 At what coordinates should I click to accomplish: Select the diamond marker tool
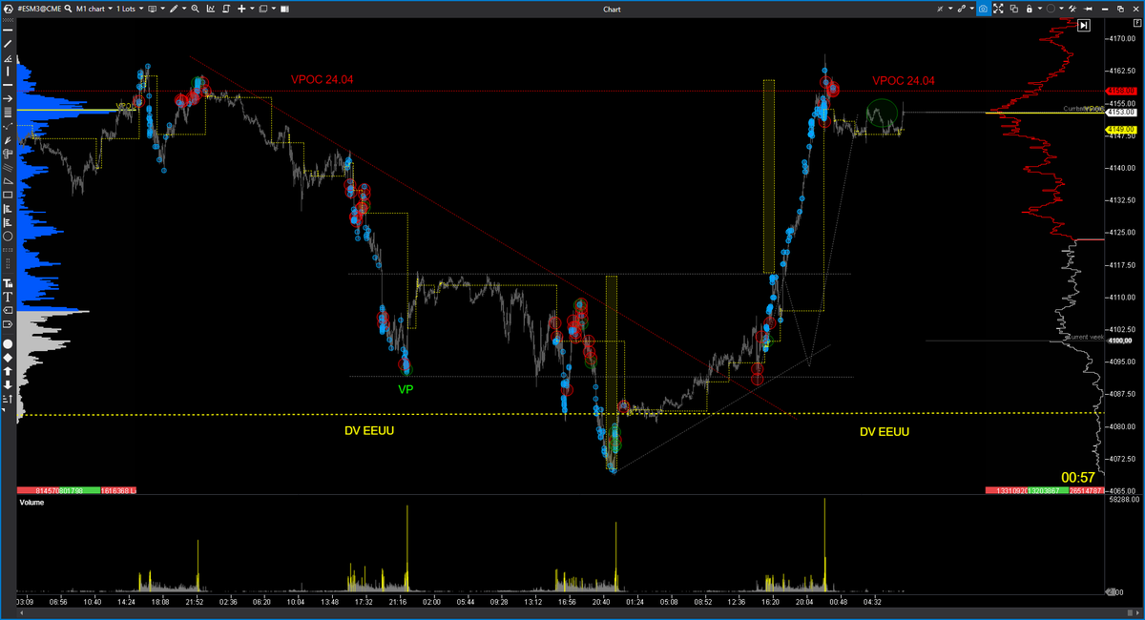pyautogui.click(x=8, y=358)
